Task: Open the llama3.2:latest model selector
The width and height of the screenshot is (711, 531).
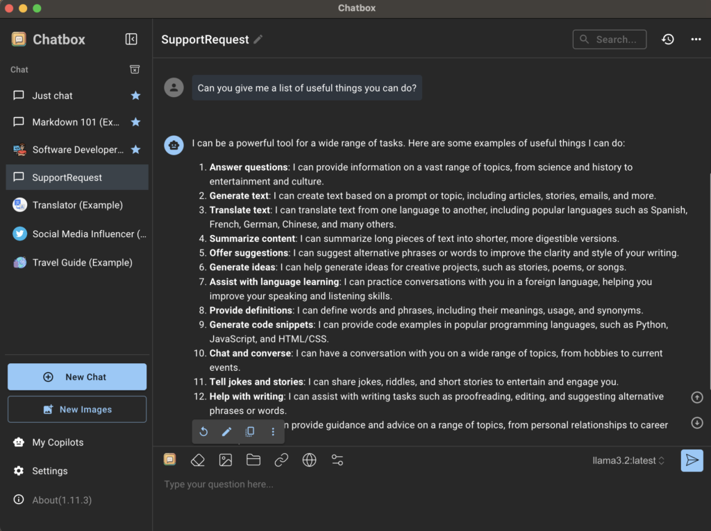Action: pyautogui.click(x=628, y=460)
